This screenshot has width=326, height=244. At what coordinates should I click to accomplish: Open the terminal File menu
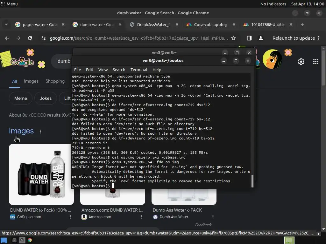point(78,70)
